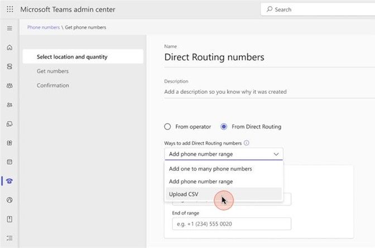This screenshot has width=375, height=248.
Task: Open the Users section icon
Action: pyautogui.click(x=9, y=104)
